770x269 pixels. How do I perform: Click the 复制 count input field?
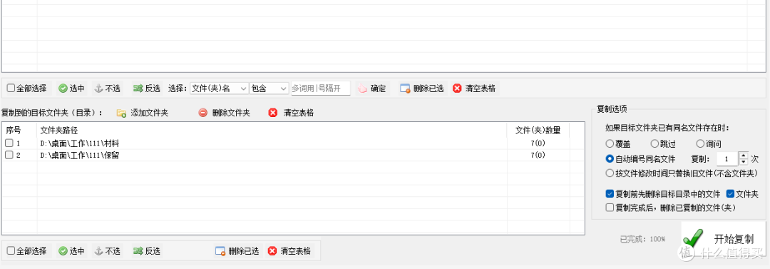pyautogui.click(x=727, y=159)
